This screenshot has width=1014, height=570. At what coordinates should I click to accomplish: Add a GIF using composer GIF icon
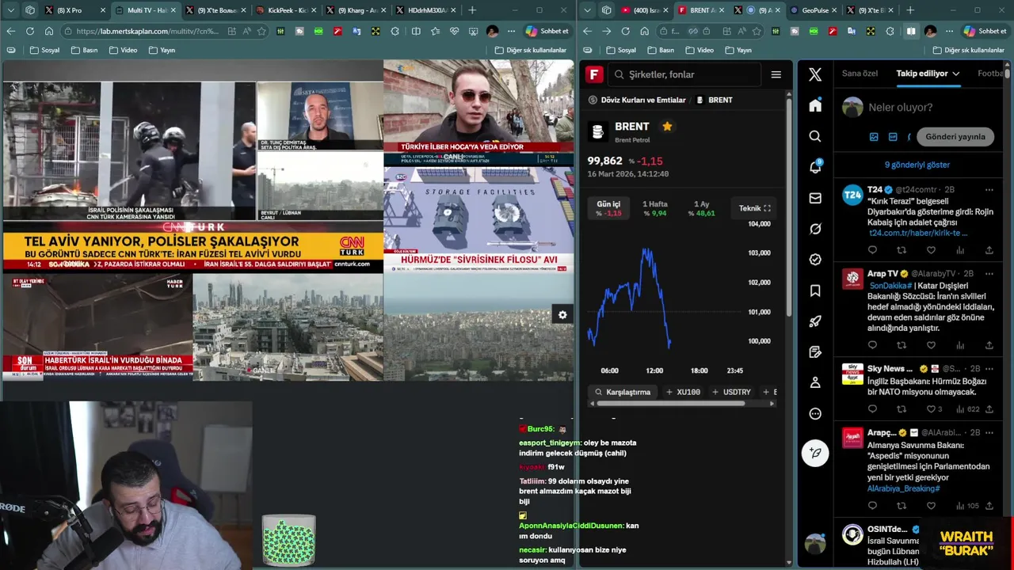coord(893,136)
